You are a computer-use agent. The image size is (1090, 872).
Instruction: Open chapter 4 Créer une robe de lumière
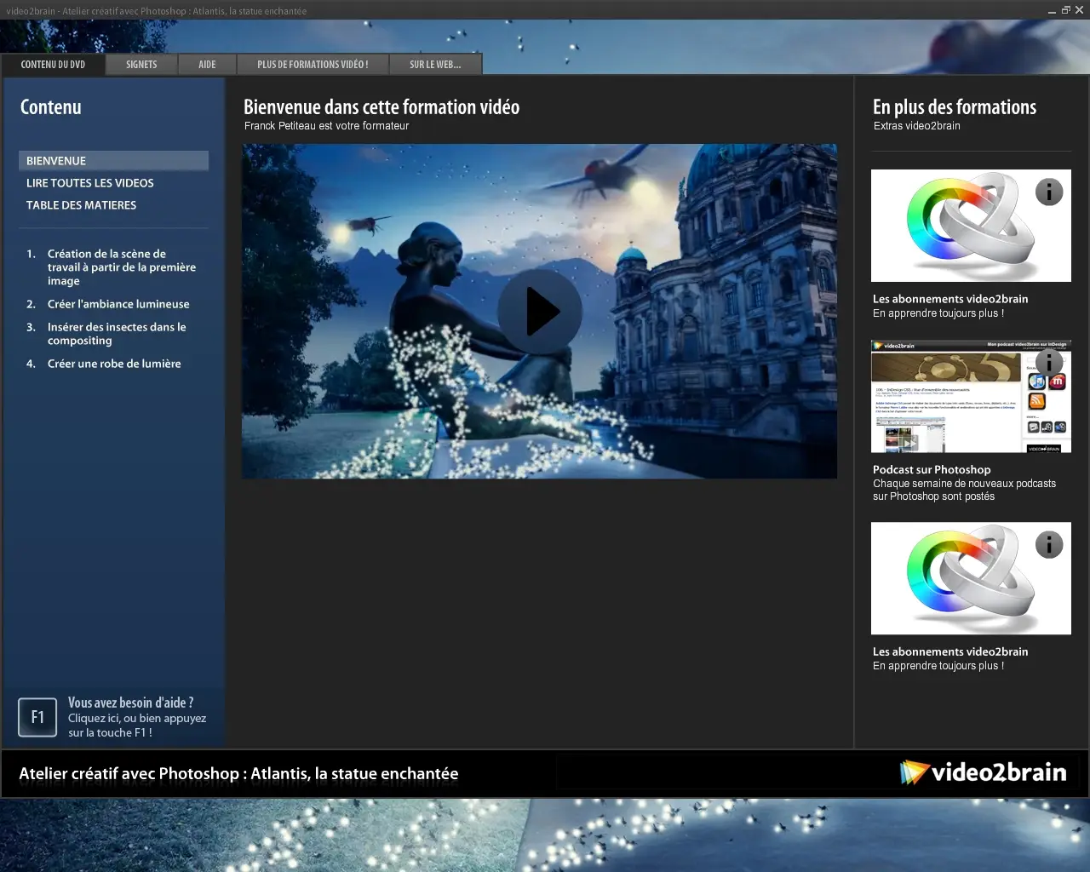tap(113, 364)
